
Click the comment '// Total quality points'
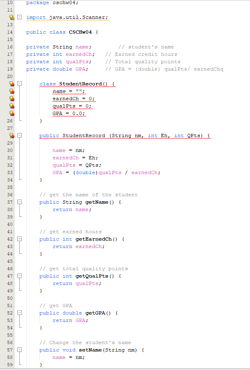143,62
